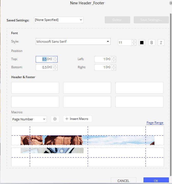Close the New Header_Footer dialog
This screenshot has width=172, height=184.
coord(171,3)
